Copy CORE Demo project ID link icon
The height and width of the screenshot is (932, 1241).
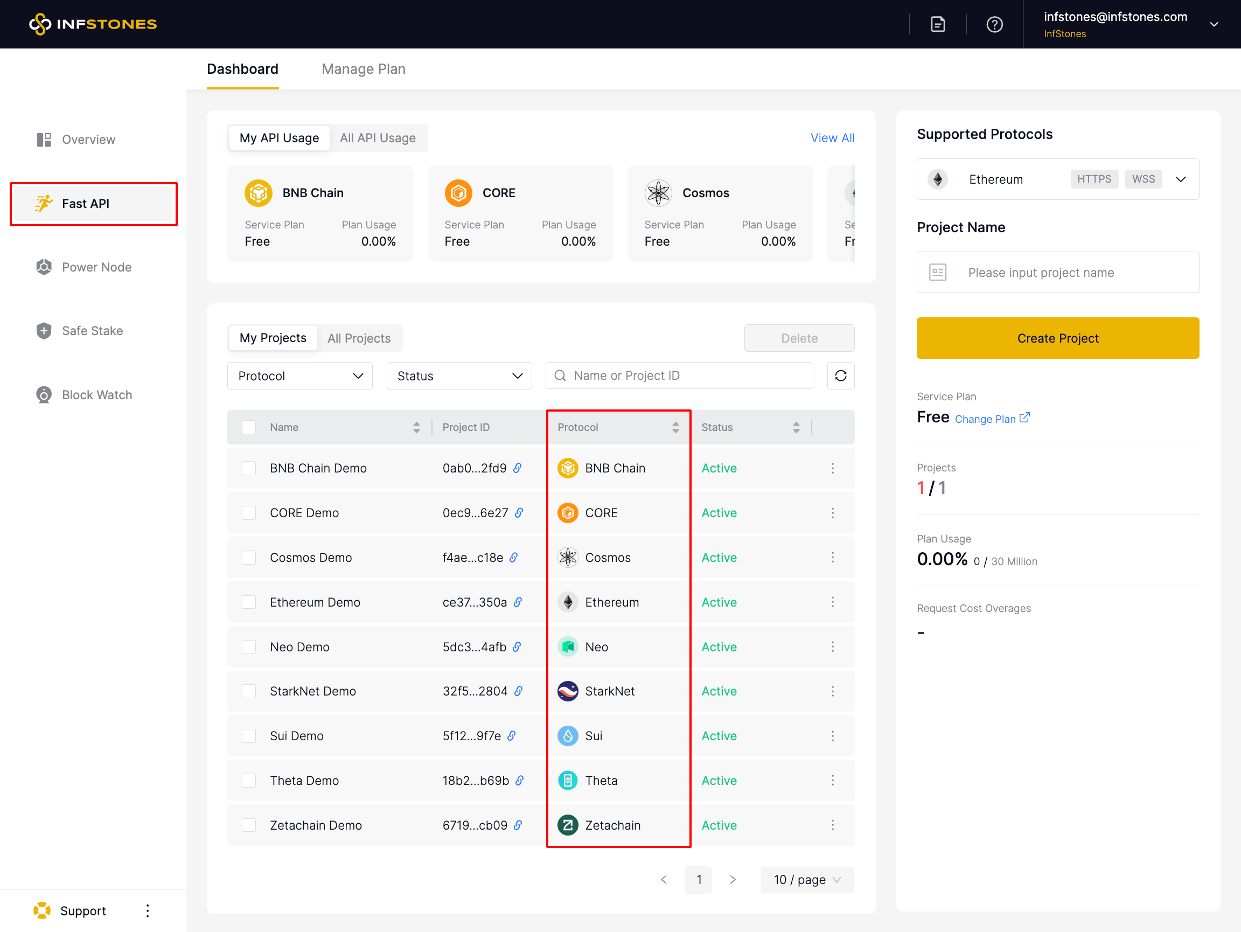pyautogui.click(x=519, y=513)
